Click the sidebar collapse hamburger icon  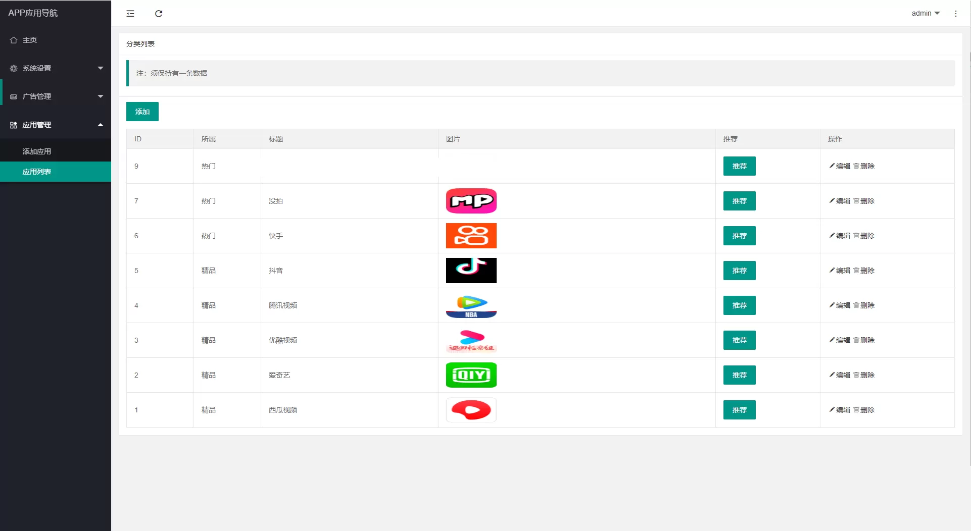[x=130, y=14]
